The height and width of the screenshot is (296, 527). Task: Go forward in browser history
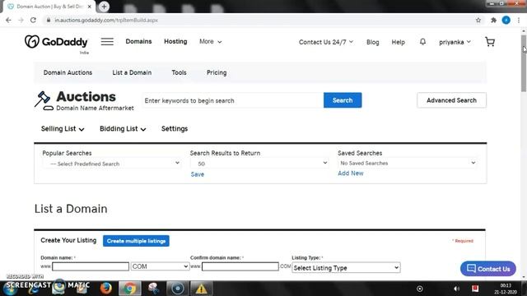click(21, 20)
